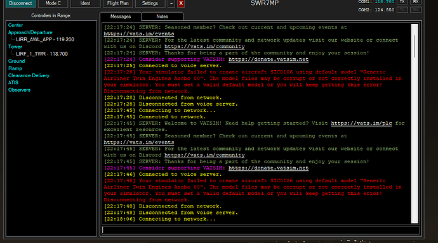Open second donate.vatsim.net link at 22:17:45
438x243 pixels.
click(269, 168)
